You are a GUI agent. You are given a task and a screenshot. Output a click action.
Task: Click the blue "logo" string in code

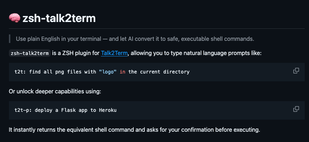[x=108, y=72]
